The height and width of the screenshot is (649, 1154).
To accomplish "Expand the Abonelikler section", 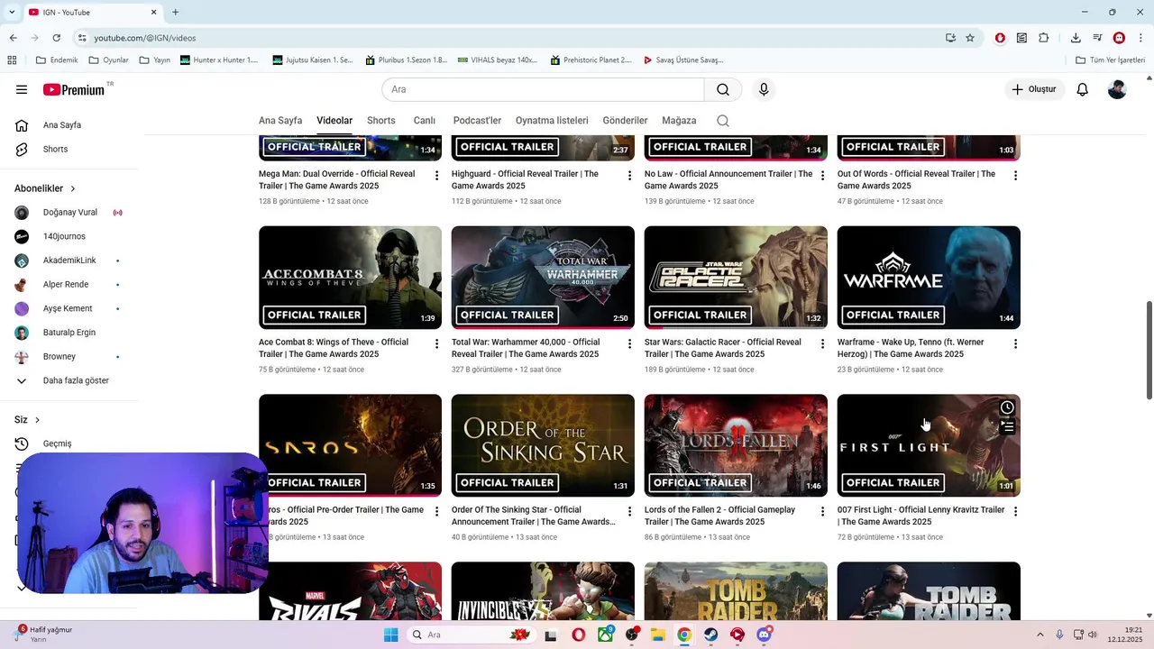I will (x=45, y=188).
